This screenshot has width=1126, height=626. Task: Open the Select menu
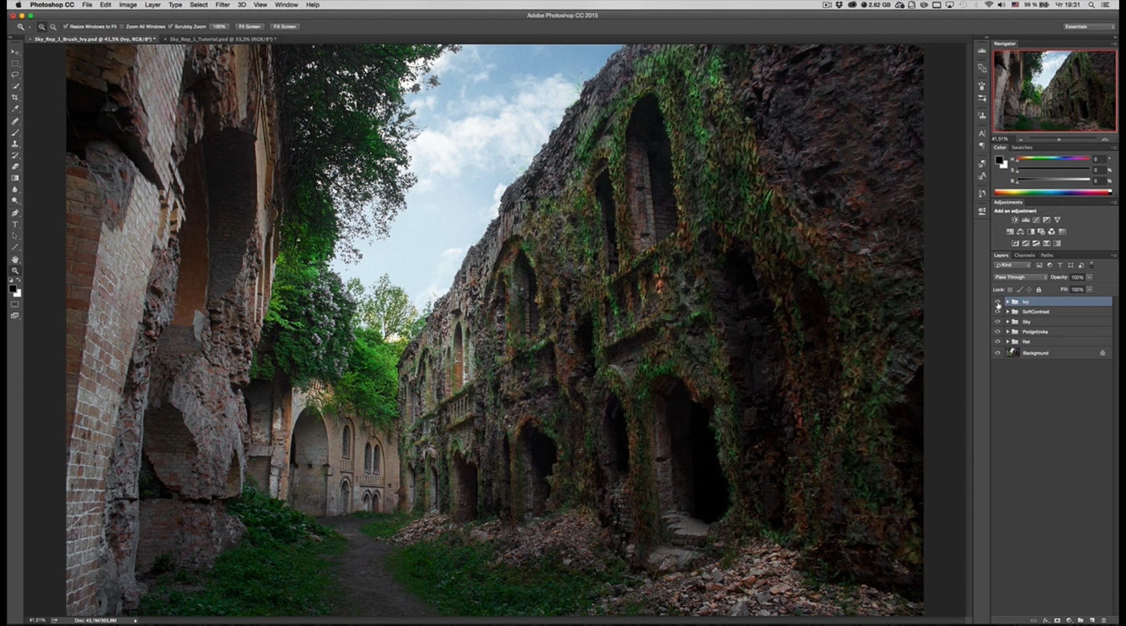[x=198, y=5]
